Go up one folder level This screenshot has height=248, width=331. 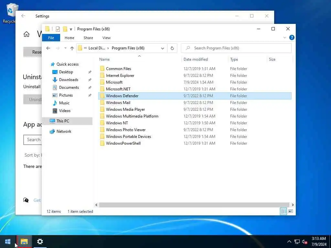72,48
